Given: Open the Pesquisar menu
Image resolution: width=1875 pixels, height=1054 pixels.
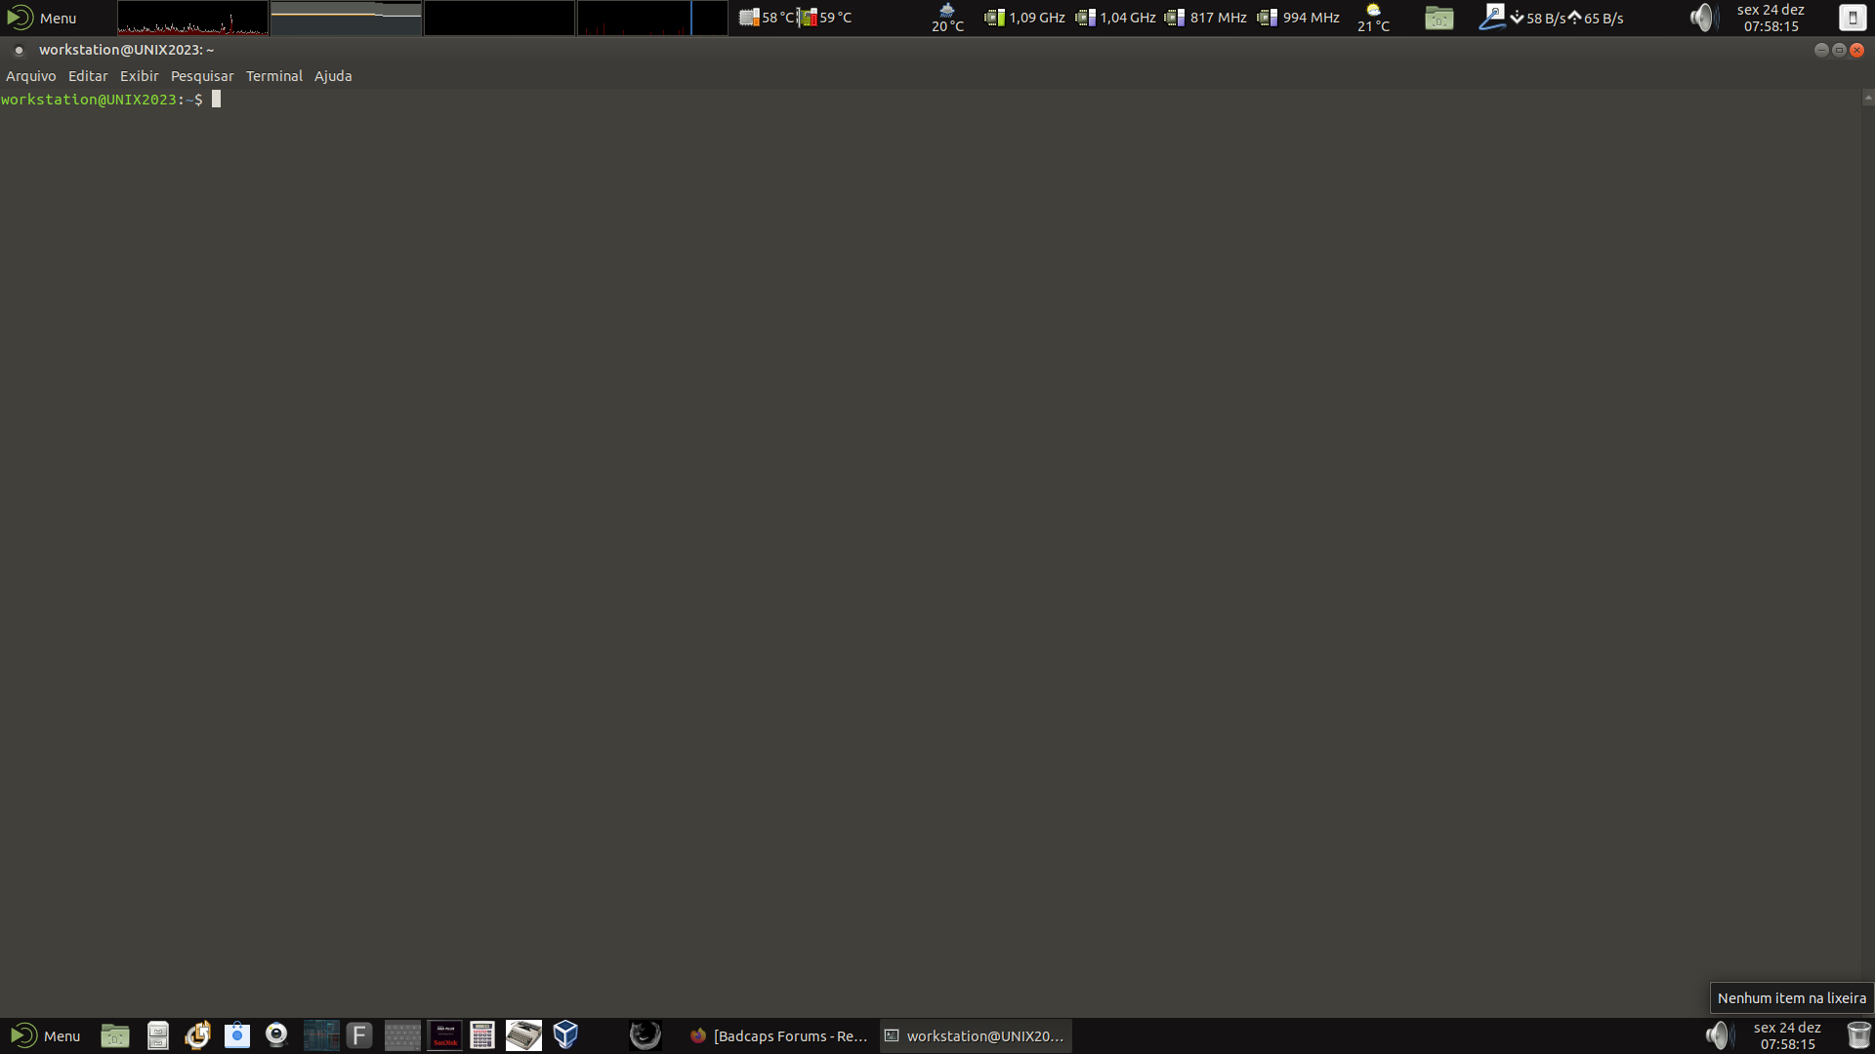Looking at the screenshot, I should [202, 76].
